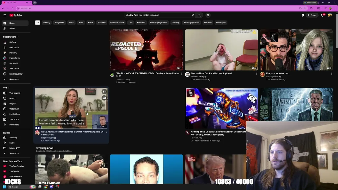The width and height of the screenshot is (338, 190).
Task: Open the YouTube hamburger guide menu
Action: (5, 15)
